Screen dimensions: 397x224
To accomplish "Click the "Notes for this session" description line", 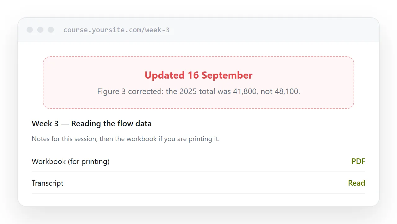I will (126, 139).
